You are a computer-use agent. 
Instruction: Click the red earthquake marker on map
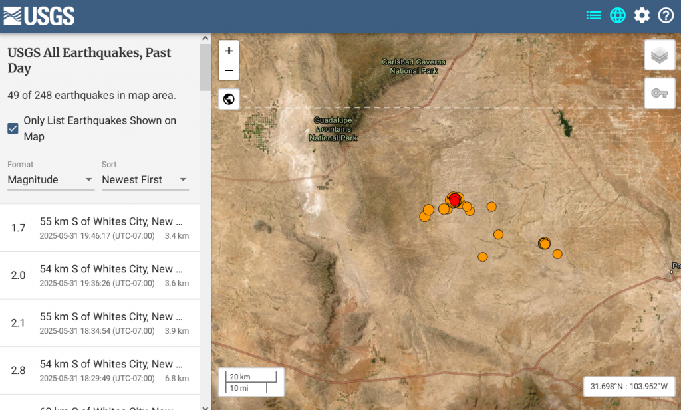[454, 201]
